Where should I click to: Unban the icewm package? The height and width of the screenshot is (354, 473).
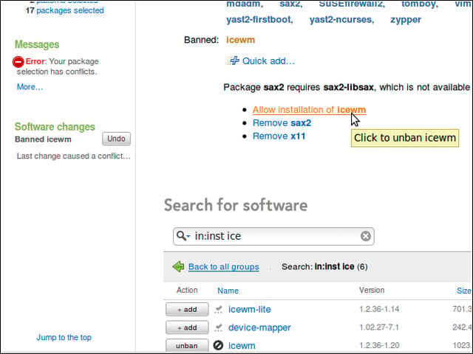tap(187, 346)
